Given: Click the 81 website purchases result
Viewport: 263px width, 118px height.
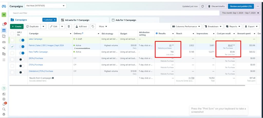Looking at the screenshot, I should (171, 45).
